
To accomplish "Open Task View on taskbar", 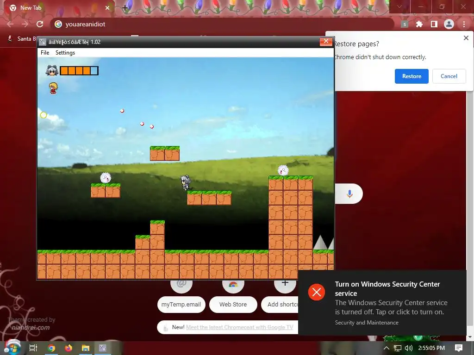I will (x=33, y=348).
